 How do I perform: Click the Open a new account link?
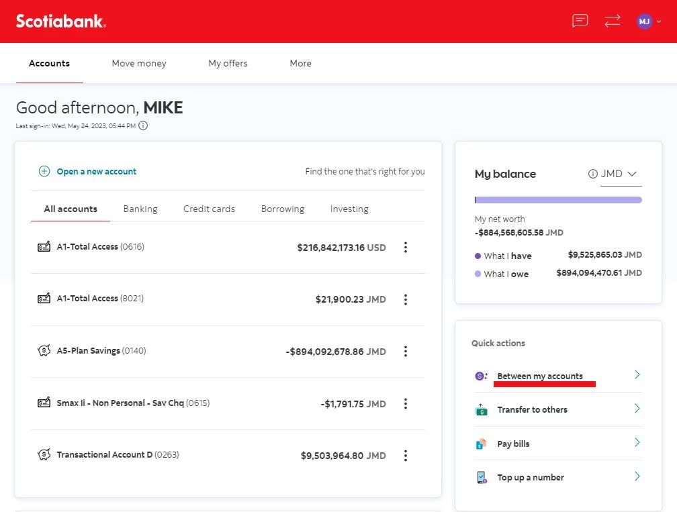tap(96, 171)
